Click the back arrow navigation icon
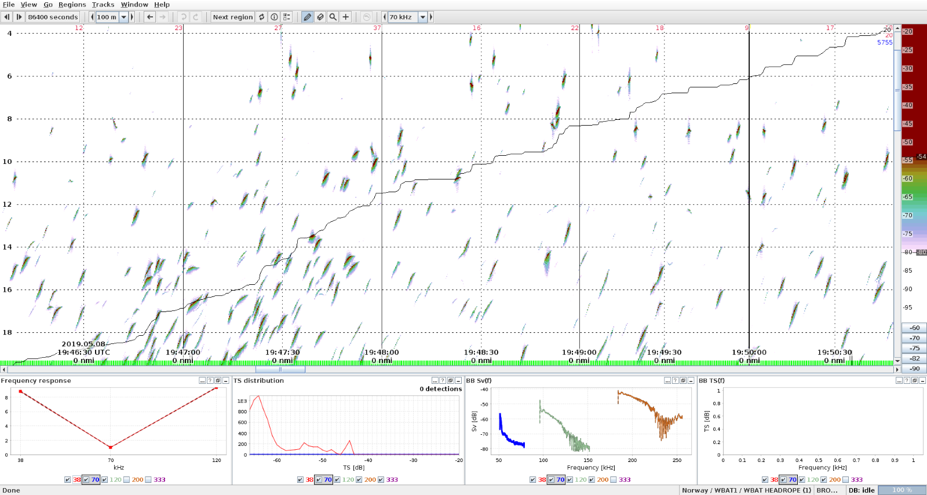This screenshot has width=927, height=495. tap(150, 17)
